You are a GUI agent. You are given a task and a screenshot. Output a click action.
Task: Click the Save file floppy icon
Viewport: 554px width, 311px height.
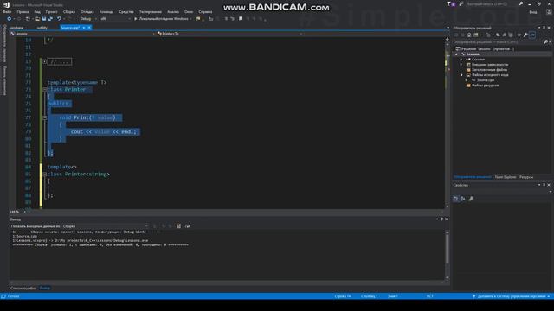tap(44, 19)
